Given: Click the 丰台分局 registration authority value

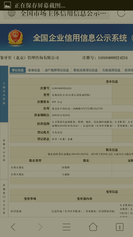Looking at the screenshot, I should click(x=57, y=132).
